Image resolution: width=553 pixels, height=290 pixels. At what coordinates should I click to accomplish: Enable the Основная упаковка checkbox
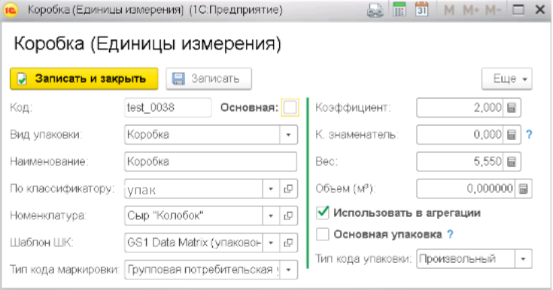(323, 234)
